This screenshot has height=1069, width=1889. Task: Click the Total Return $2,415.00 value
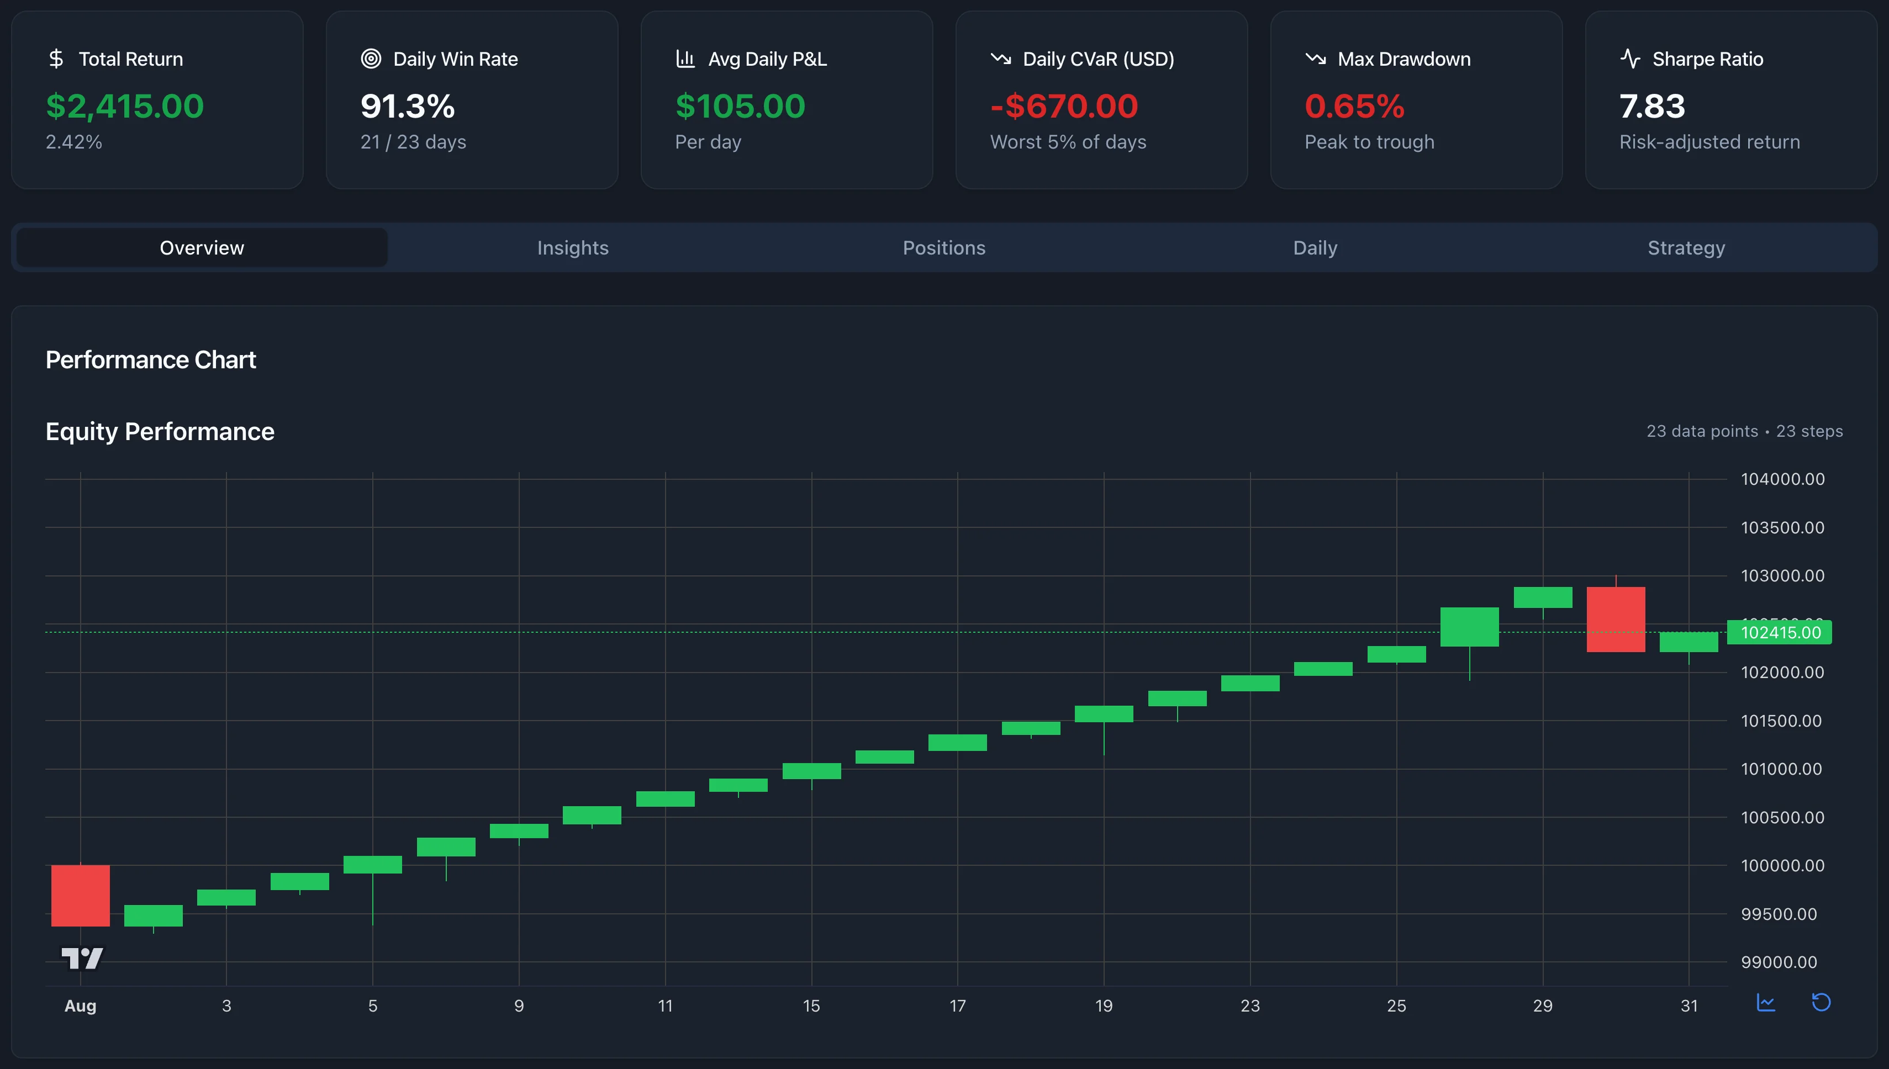click(125, 107)
